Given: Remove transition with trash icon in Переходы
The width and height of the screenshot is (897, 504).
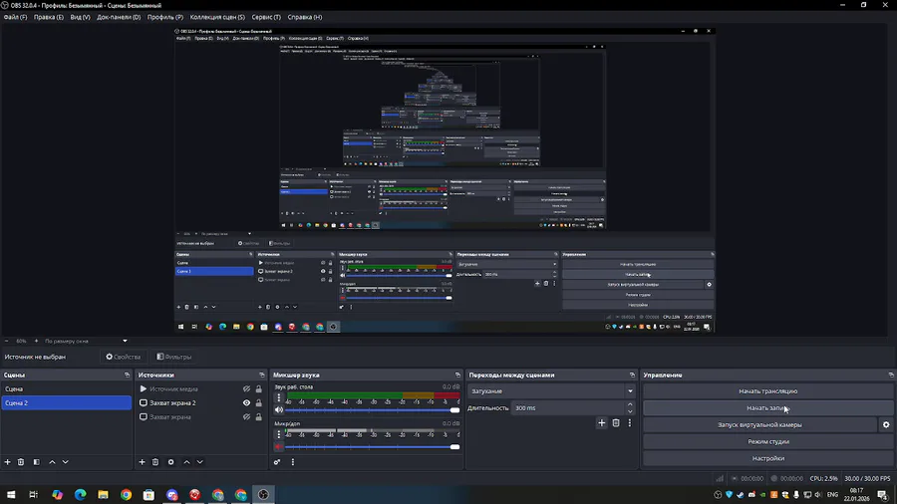Looking at the screenshot, I should point(616,423).
